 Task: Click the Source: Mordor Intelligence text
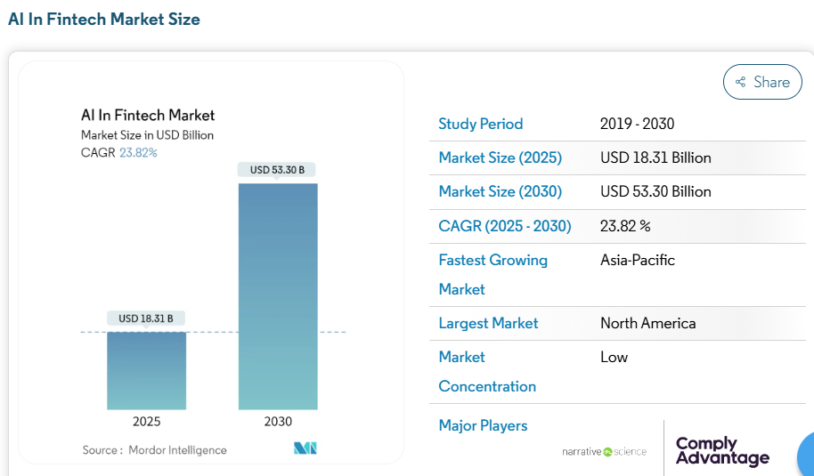click(x=155, y=450)
